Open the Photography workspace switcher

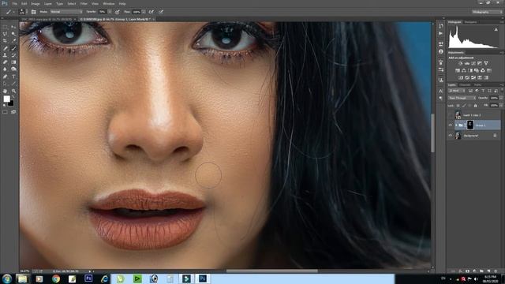(x=488, y=12)
